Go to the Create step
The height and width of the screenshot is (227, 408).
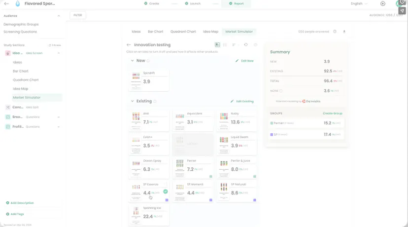(152, 3)
